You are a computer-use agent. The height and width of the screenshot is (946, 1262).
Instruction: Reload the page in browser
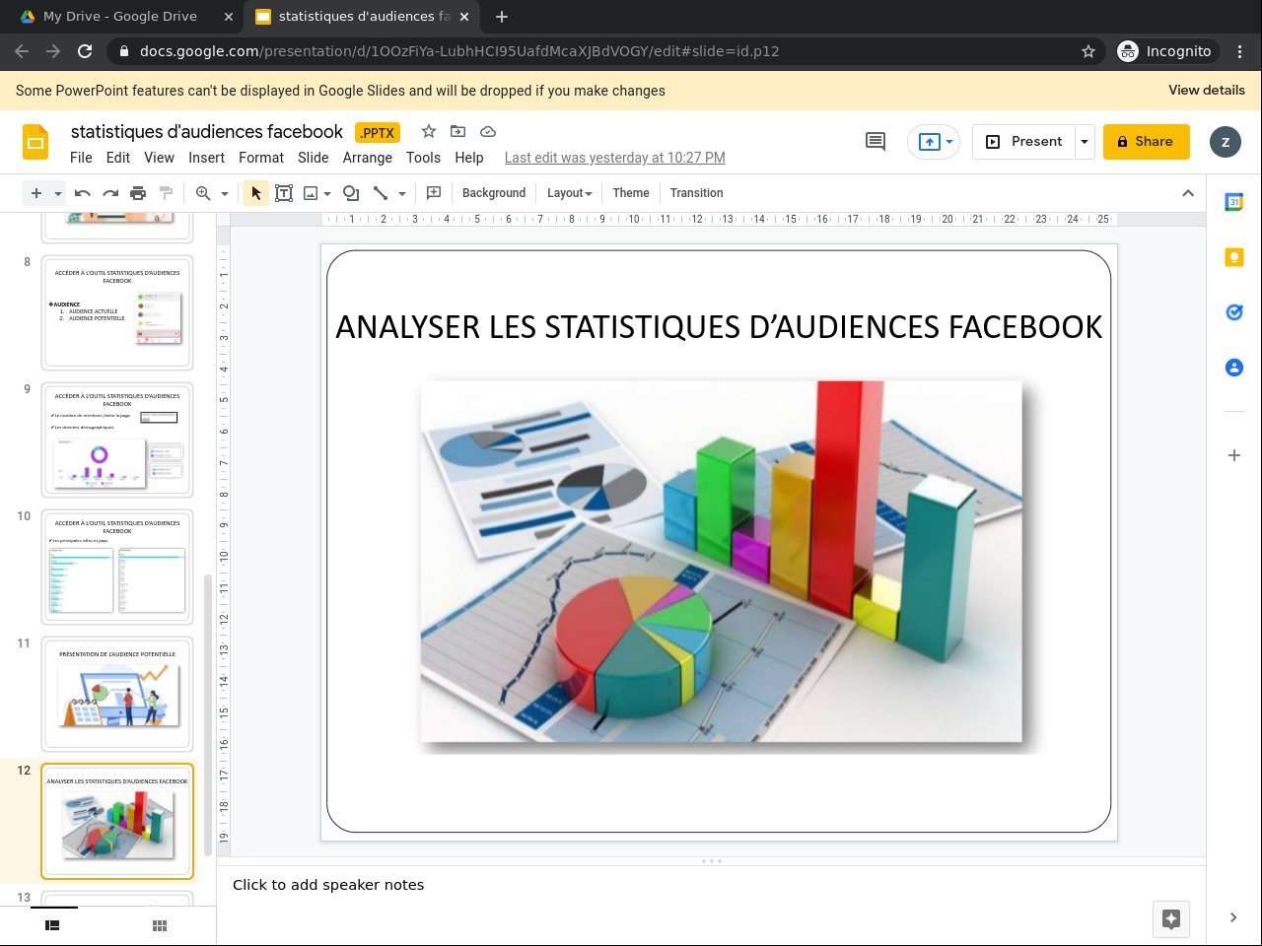(85, 51)
